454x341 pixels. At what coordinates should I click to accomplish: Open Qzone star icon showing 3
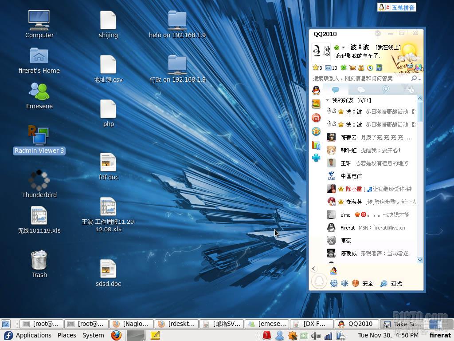317,68
